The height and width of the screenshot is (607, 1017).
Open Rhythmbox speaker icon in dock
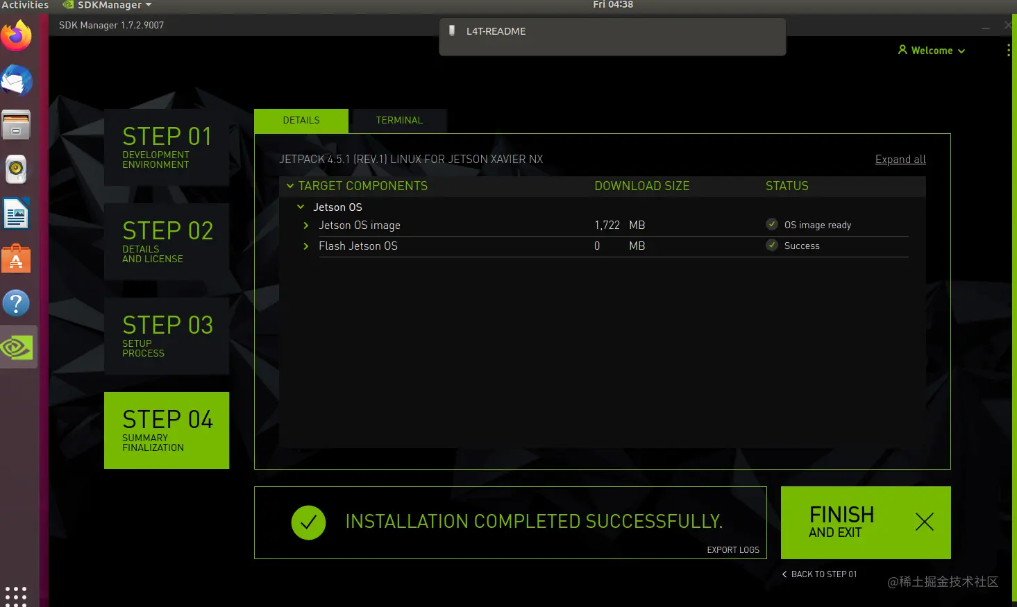tap(17, 169)
